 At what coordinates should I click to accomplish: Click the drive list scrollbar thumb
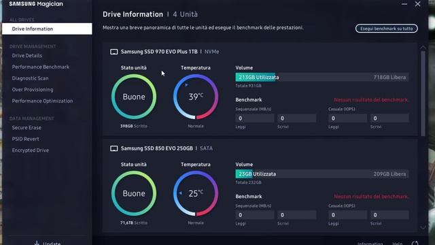tap(423, 93)
